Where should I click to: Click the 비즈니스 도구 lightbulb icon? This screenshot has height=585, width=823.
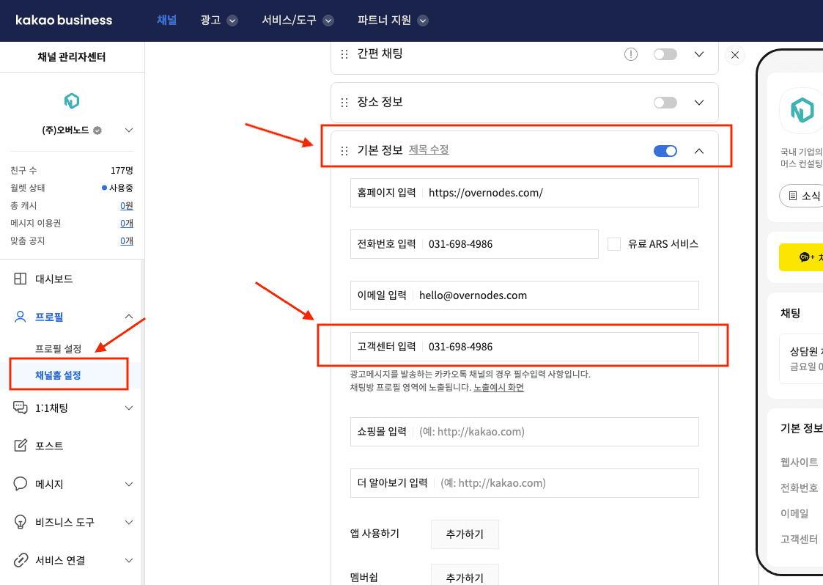coord(20,522)
